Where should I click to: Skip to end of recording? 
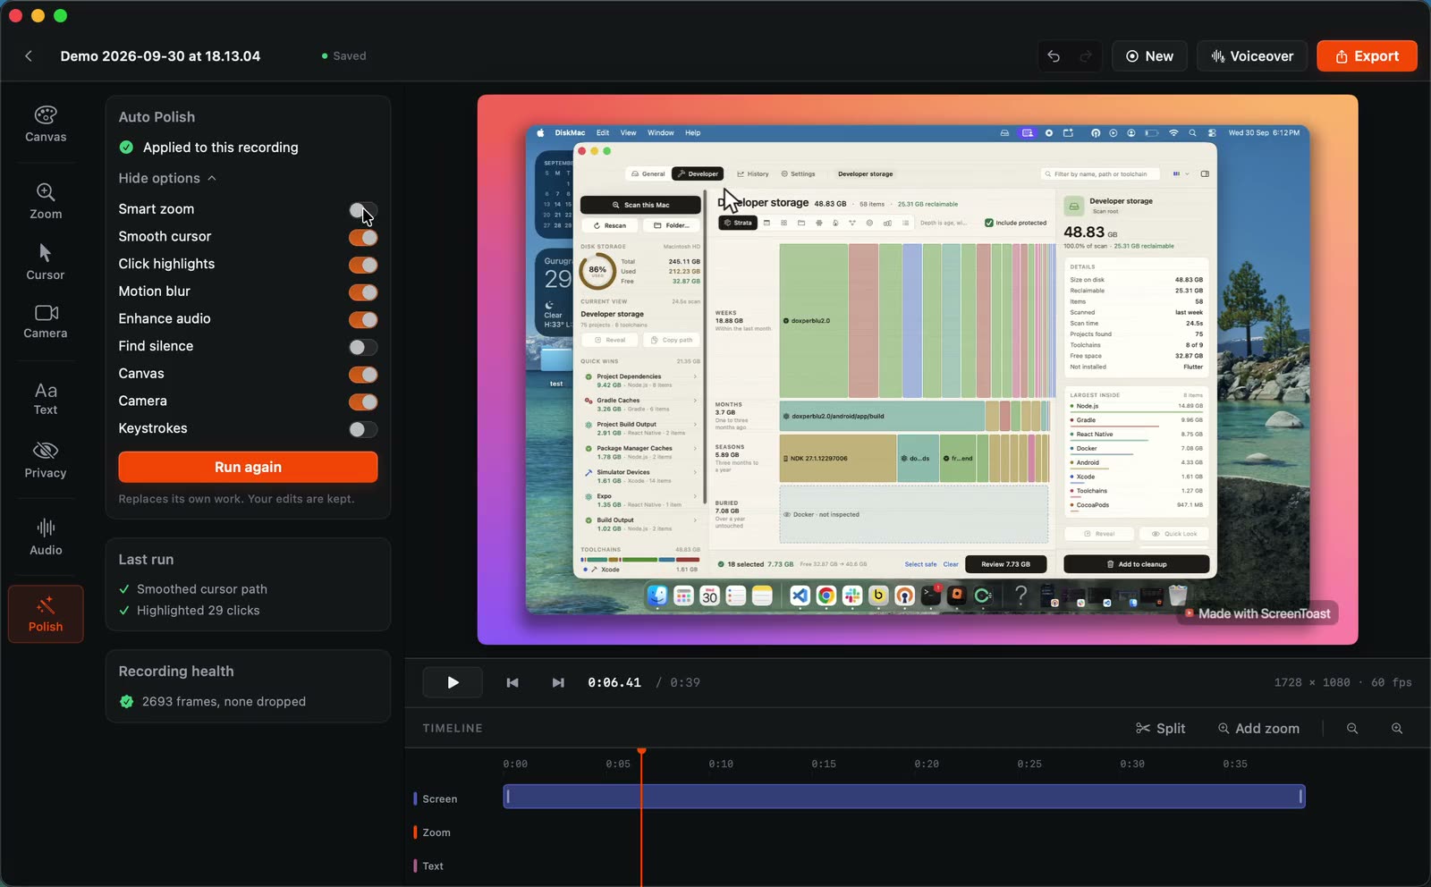558,682
